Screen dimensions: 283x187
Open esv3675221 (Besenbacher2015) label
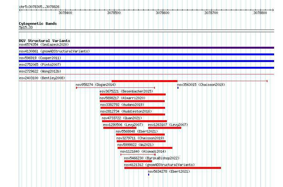click(126, 91)
